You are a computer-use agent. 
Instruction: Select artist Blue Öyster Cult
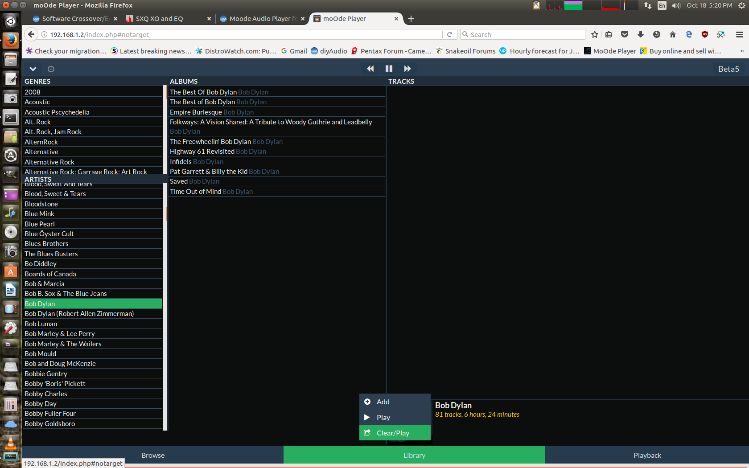92,234
